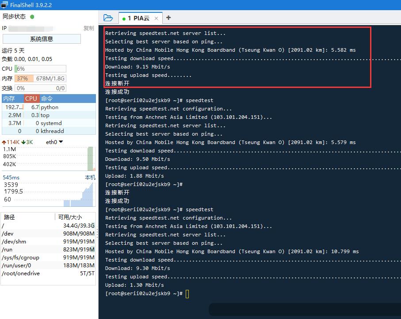Switch to the 1 PIA云 tab
Viewport: 401px width, 319px height.
coord(139,18)
